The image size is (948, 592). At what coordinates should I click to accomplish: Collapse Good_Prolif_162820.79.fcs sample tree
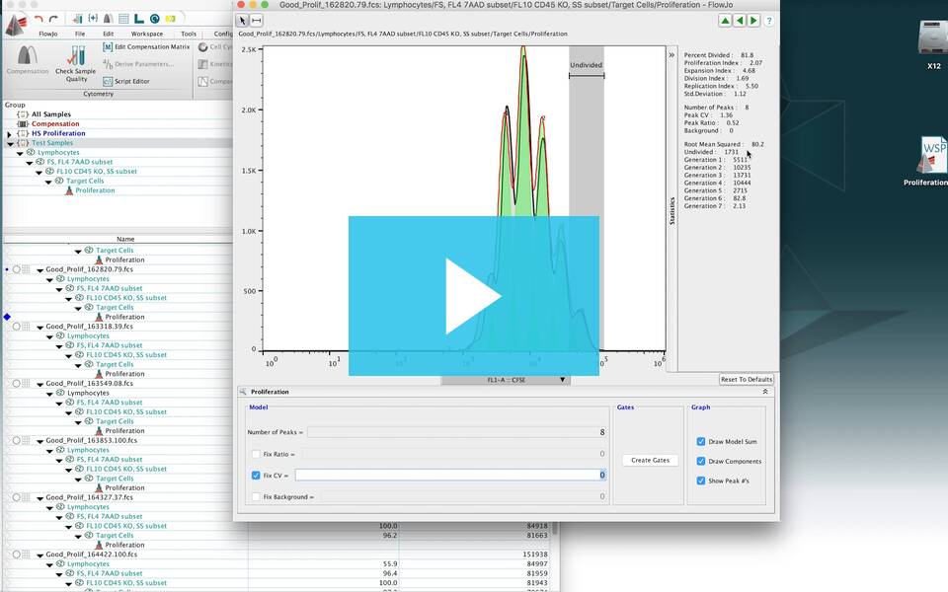tap(39, 270)
